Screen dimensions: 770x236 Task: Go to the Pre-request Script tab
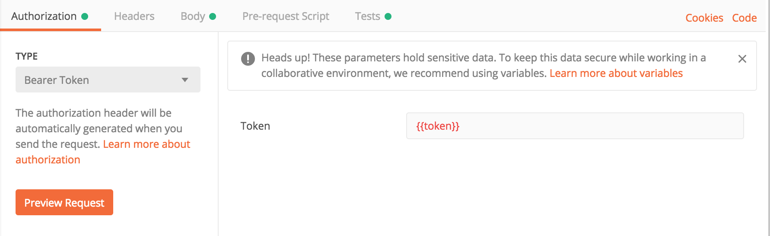click(286, 16)
